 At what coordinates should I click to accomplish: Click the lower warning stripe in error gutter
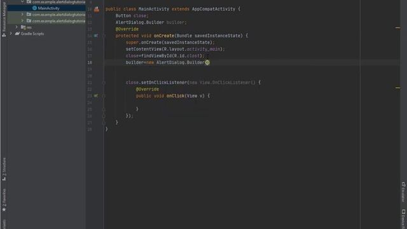(x=397, y=88)
